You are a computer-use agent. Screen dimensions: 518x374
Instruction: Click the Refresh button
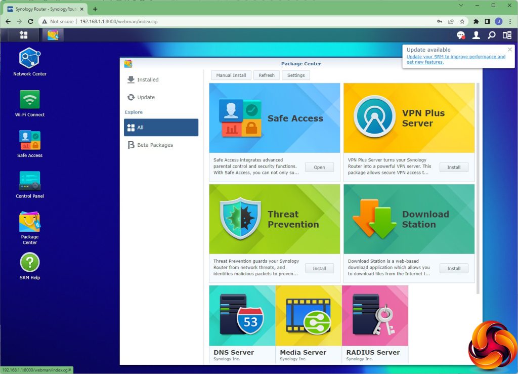click(266, 75)
